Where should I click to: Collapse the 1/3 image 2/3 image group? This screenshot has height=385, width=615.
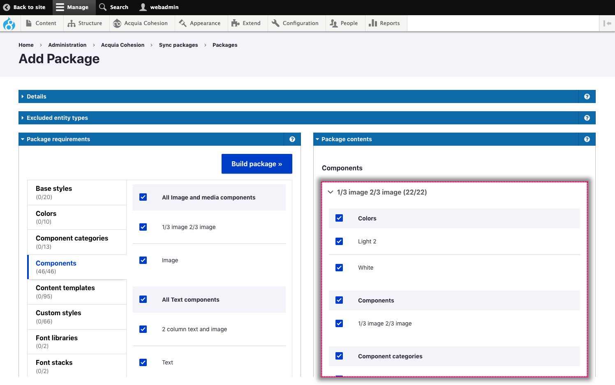pyautogui.click(x=331, y=192)
